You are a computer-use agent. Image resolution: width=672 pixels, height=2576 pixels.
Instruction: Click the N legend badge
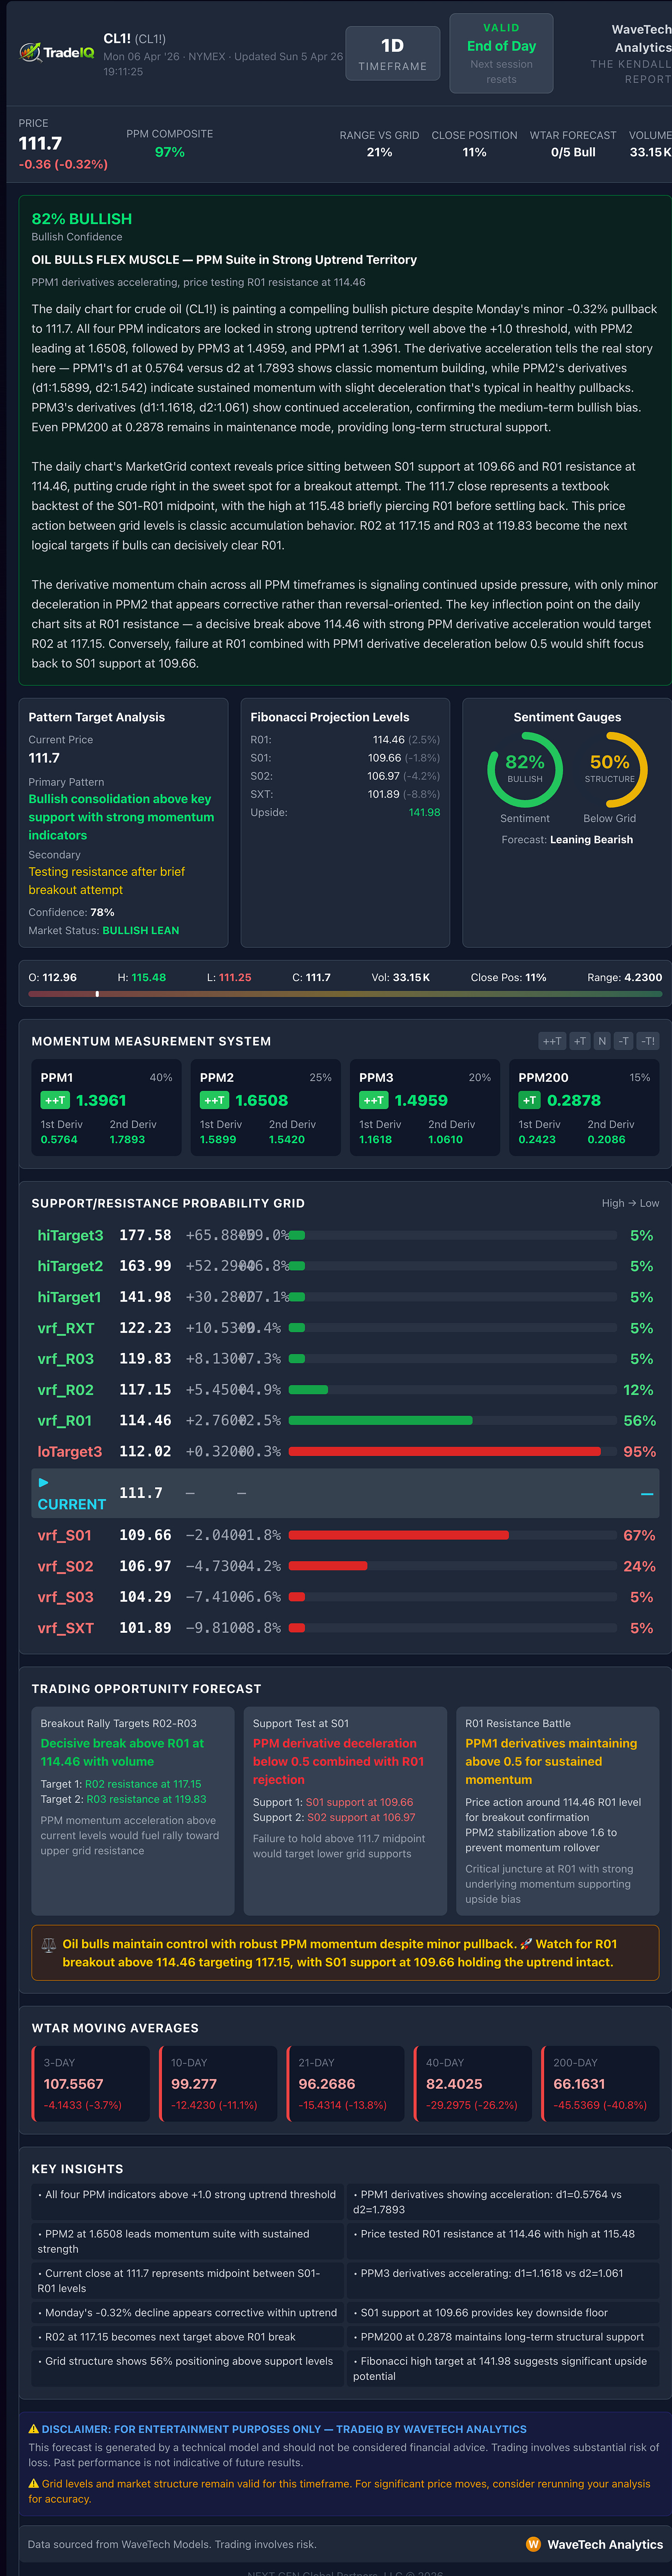click(x=602, y=1041)
